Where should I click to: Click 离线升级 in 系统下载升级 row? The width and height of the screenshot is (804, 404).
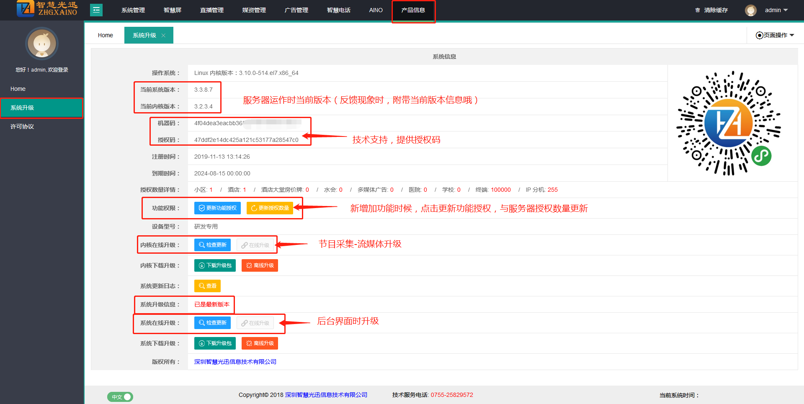tap(260, 343)
